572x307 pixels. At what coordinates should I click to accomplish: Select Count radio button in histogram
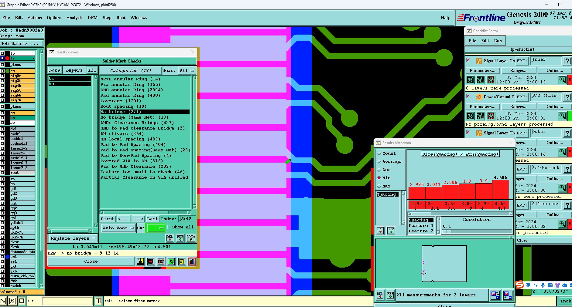[x=379, y=153]
